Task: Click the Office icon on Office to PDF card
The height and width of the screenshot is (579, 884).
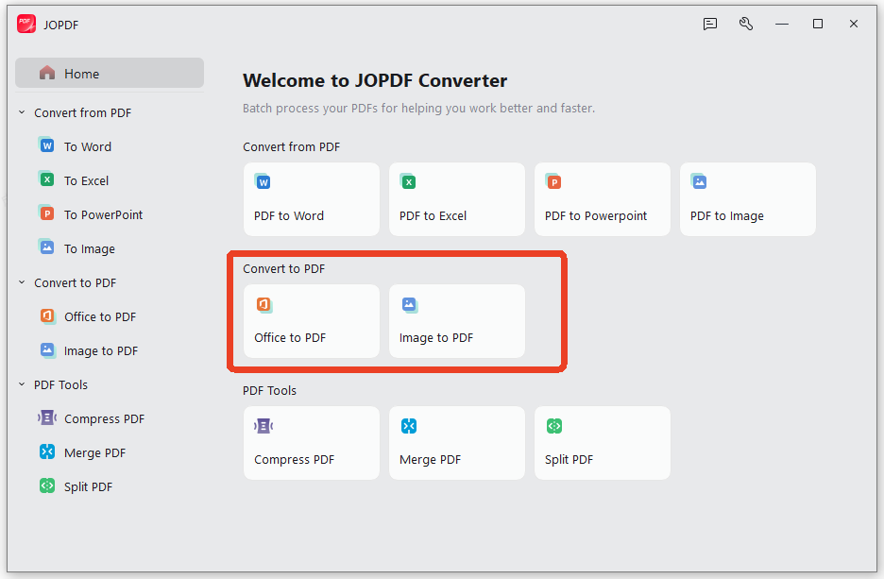Action: (x=263, y=304)
